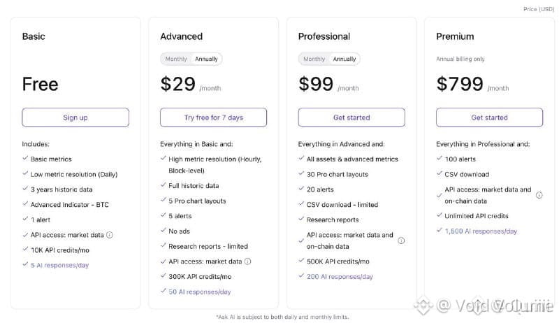Open 5 AI responses/day link
The width and height of the screenshot is (559, 323).
(x=59, y=265)
